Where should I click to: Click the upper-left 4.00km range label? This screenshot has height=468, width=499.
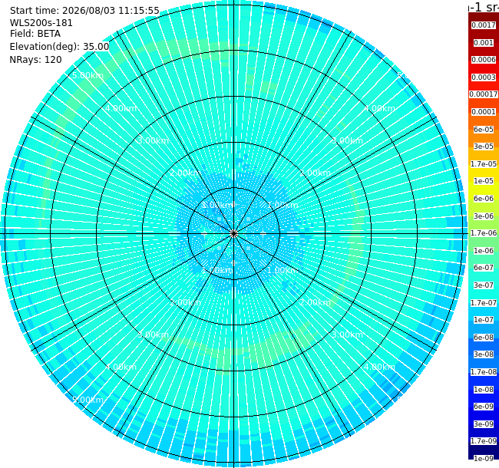point(121,108)
